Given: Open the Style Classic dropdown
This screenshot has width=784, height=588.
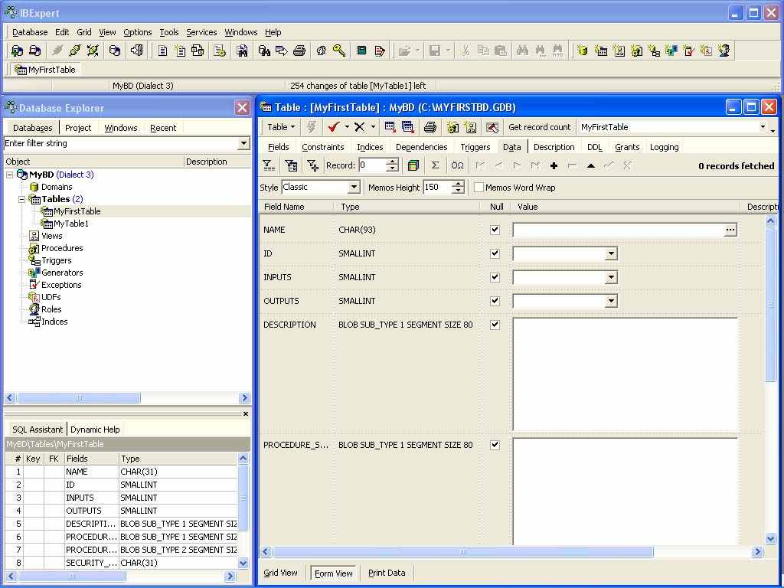Looking at the screenshot, I should point(354,188).
